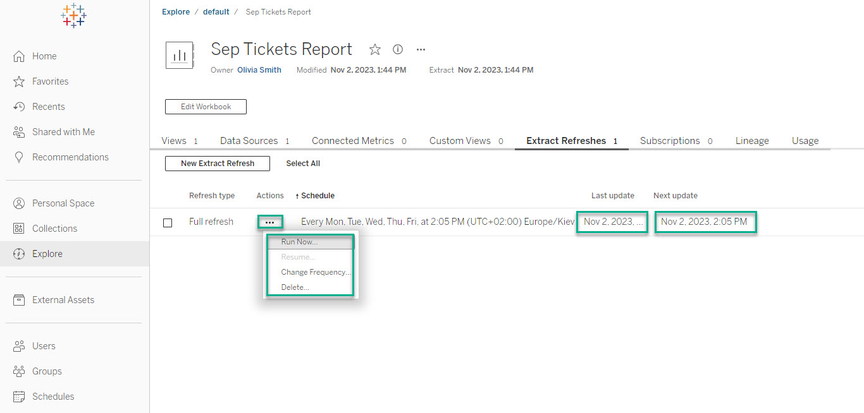Open workbook details info icon
Viewport: 864px width, 413px height.
click(398, 49)
